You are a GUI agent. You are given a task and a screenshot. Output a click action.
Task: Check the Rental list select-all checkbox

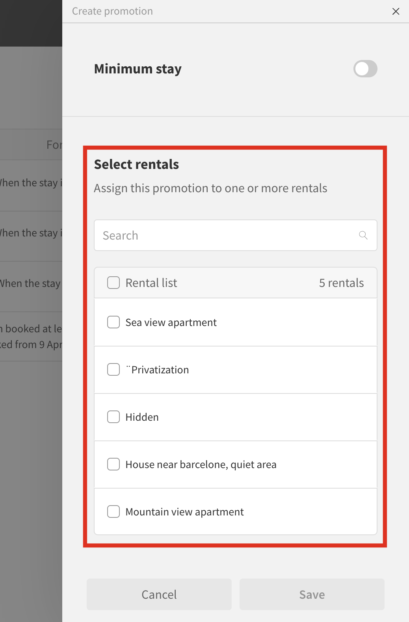(x=113, y=283)
